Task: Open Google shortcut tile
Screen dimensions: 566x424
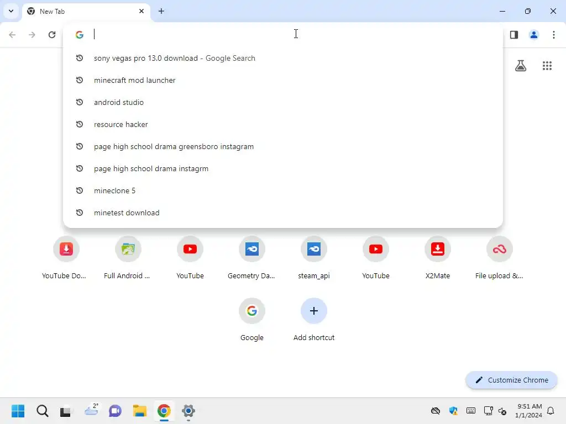Action: click(252, 320)
